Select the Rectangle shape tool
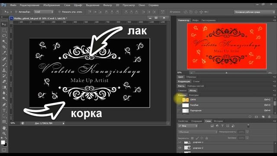The image size is (277, 156). pos(4,122)
